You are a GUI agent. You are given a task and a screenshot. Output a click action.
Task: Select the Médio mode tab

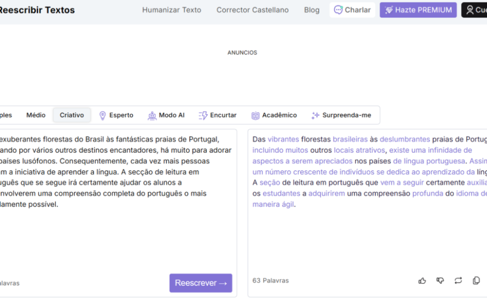point(36,115)
